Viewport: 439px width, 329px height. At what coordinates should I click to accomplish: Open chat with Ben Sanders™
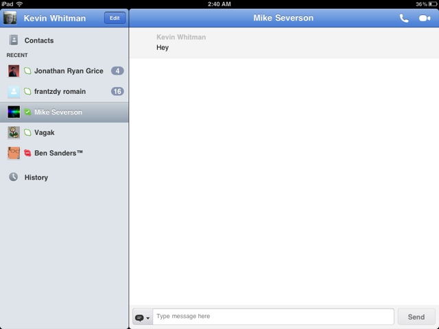click(64, 153)
